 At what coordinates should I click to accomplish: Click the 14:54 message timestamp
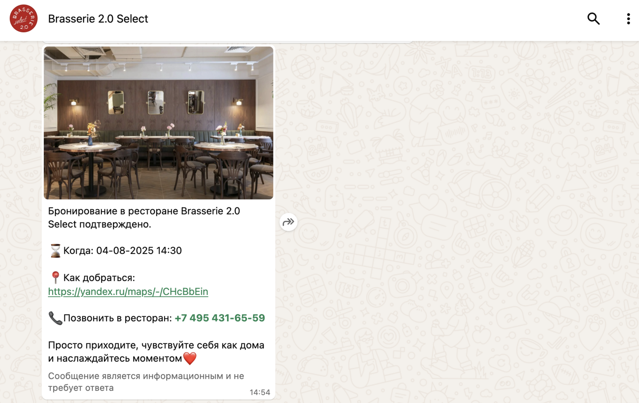tap(260, 392)
